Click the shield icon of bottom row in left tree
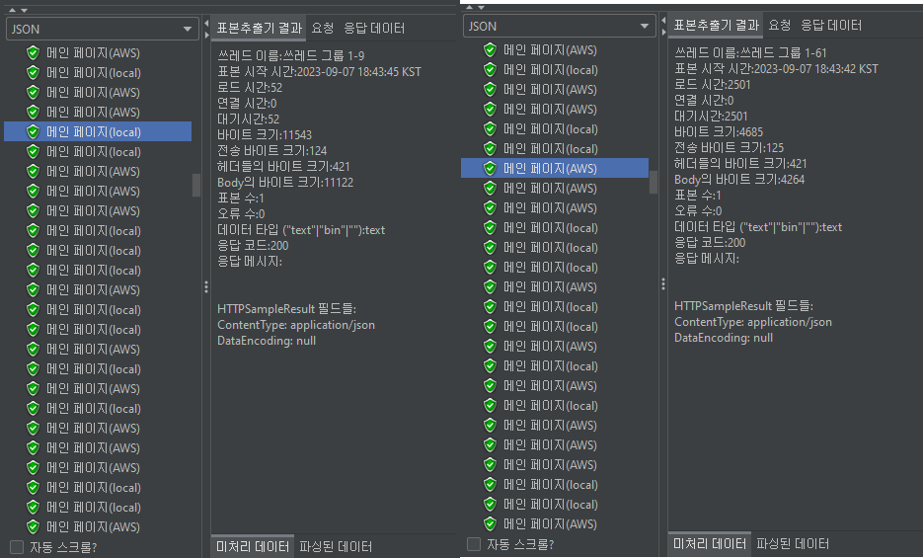The width and height of the screenshot is (923, 558). (33, 526)
